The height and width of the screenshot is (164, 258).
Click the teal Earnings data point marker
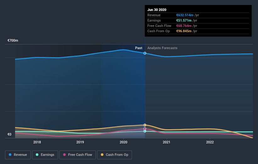pos(145,131)
